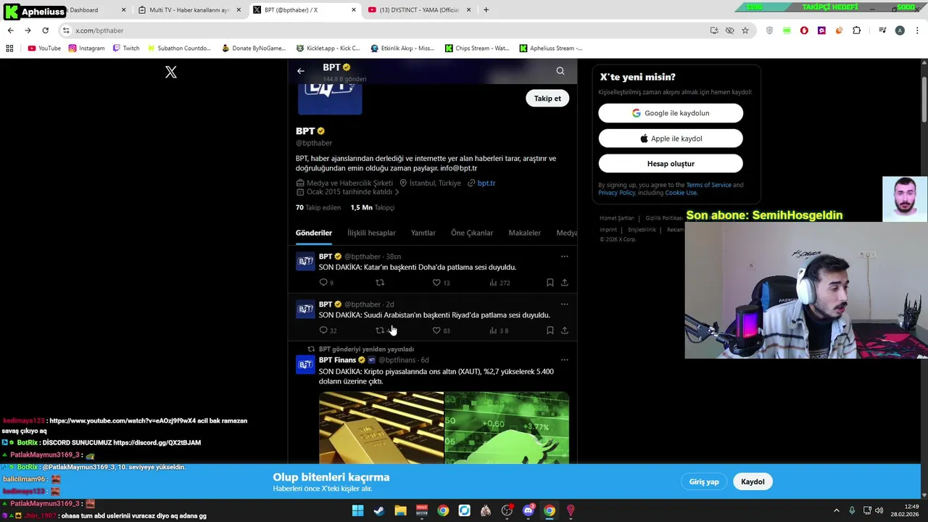Open 1,5 Mn Takipçi followers list
This screenshot has width=928, height=522.
click(x=373, y=207)
